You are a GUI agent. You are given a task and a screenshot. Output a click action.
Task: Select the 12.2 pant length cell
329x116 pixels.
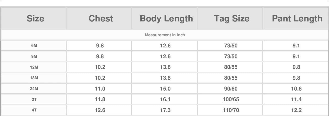pyautogui.click(x=296, y=110)
